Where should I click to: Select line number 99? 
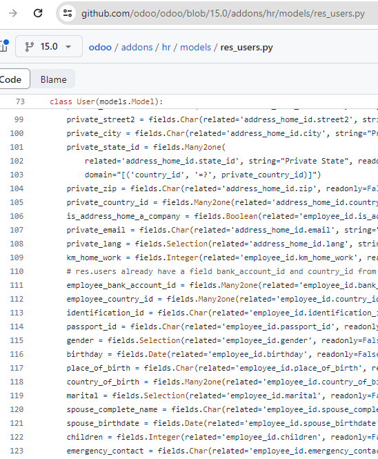click(x=19, y=119)
